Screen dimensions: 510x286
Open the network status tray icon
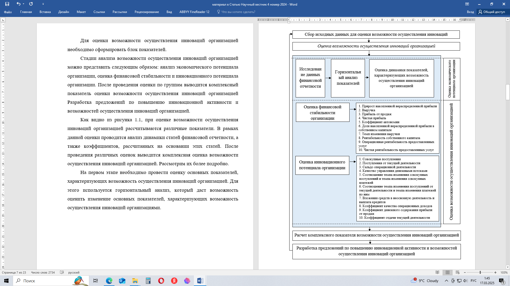click(460, 281)
